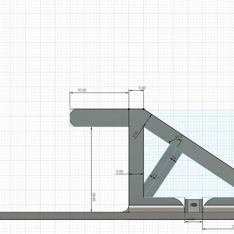Select the 2.50 dimension on the diagonal brace
Viewport: 234px width, 234px height.
[x=156, y=176]
